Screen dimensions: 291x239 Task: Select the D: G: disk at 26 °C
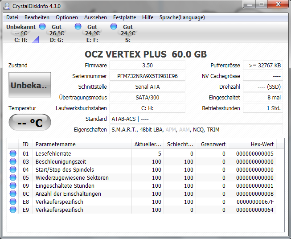pyautogui.click(x=57, y=33)
